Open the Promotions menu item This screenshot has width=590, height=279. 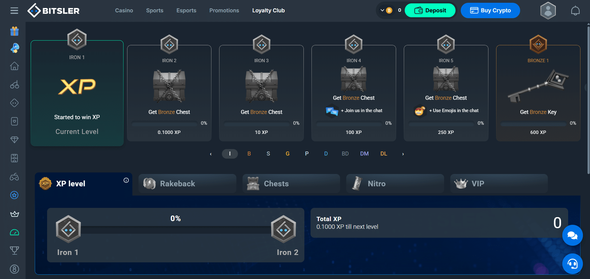(x=224, y=10)
